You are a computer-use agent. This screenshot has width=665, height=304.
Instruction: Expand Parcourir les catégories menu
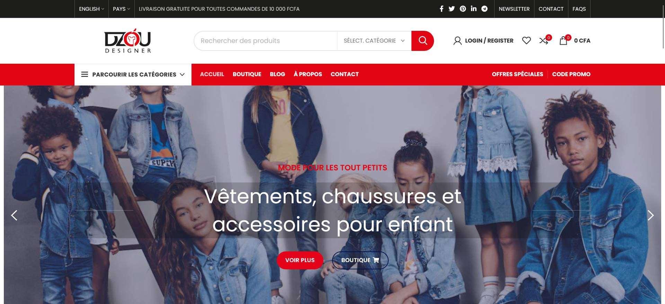pos(133,74)
